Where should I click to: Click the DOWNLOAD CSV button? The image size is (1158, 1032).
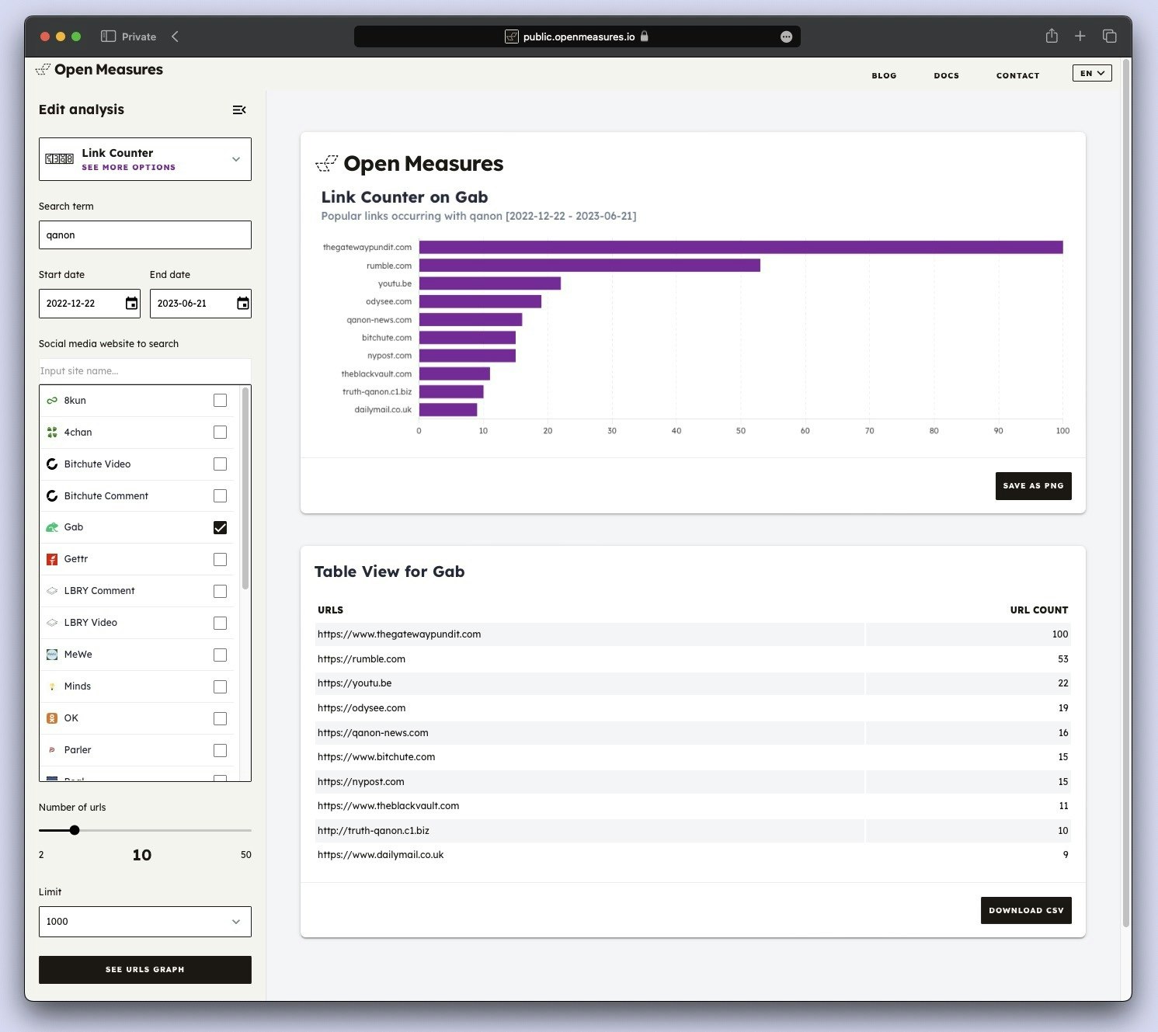1026,911
